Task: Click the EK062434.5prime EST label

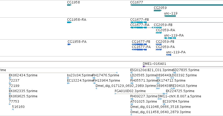Action: 23,75
